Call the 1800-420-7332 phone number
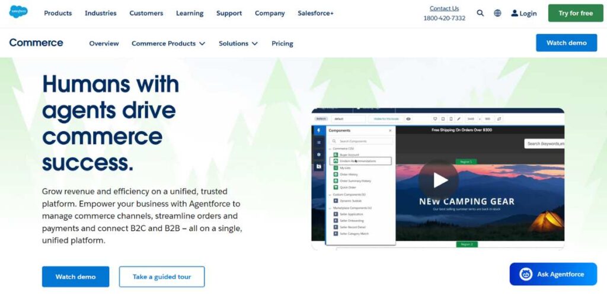 [x=445, y=18]
